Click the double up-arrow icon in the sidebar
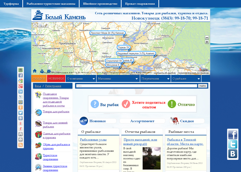Screen dimensions: 241x172 pos(20,134)
